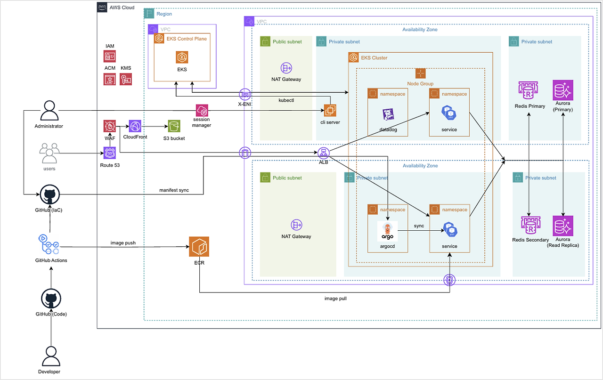The width and height of the screenshot is (603, 380).
Task: Click the 'AWS Cloud' label
Action: coord(122,8)
